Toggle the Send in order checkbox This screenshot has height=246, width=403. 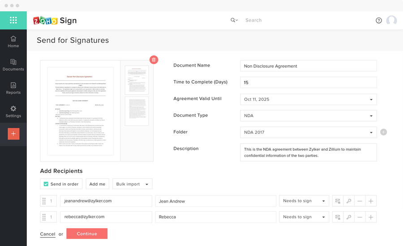click(x=46, y=184)
